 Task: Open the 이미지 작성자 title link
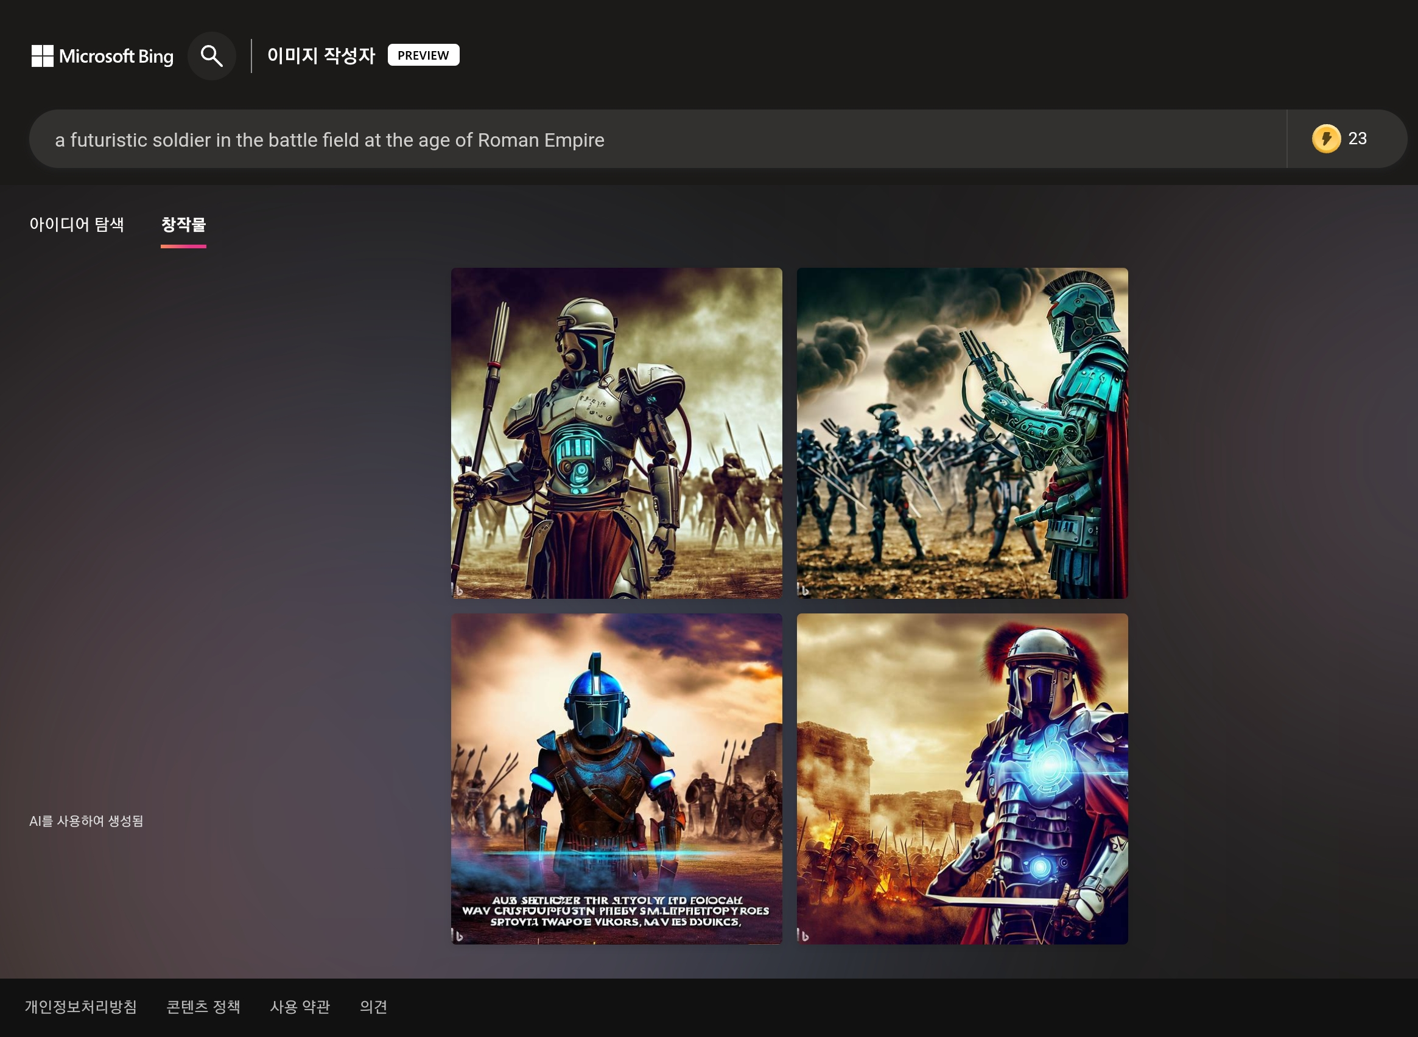tap(321, 56)
